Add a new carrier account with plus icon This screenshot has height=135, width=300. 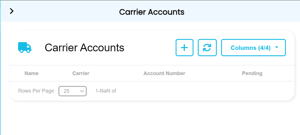point(184,48)
